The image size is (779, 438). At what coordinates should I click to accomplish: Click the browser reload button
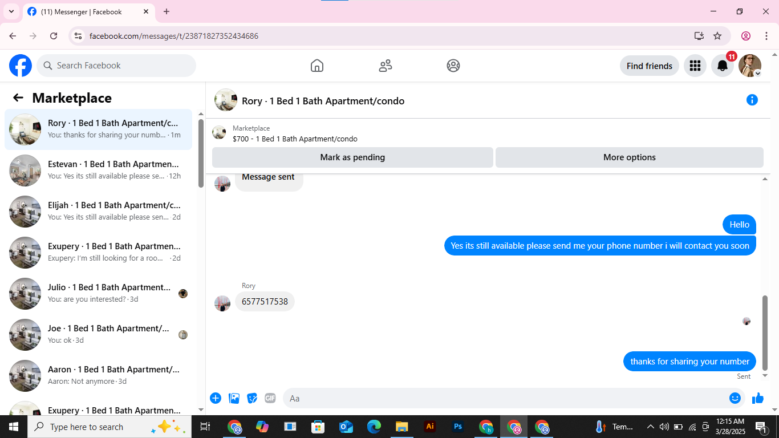[54, 36]
